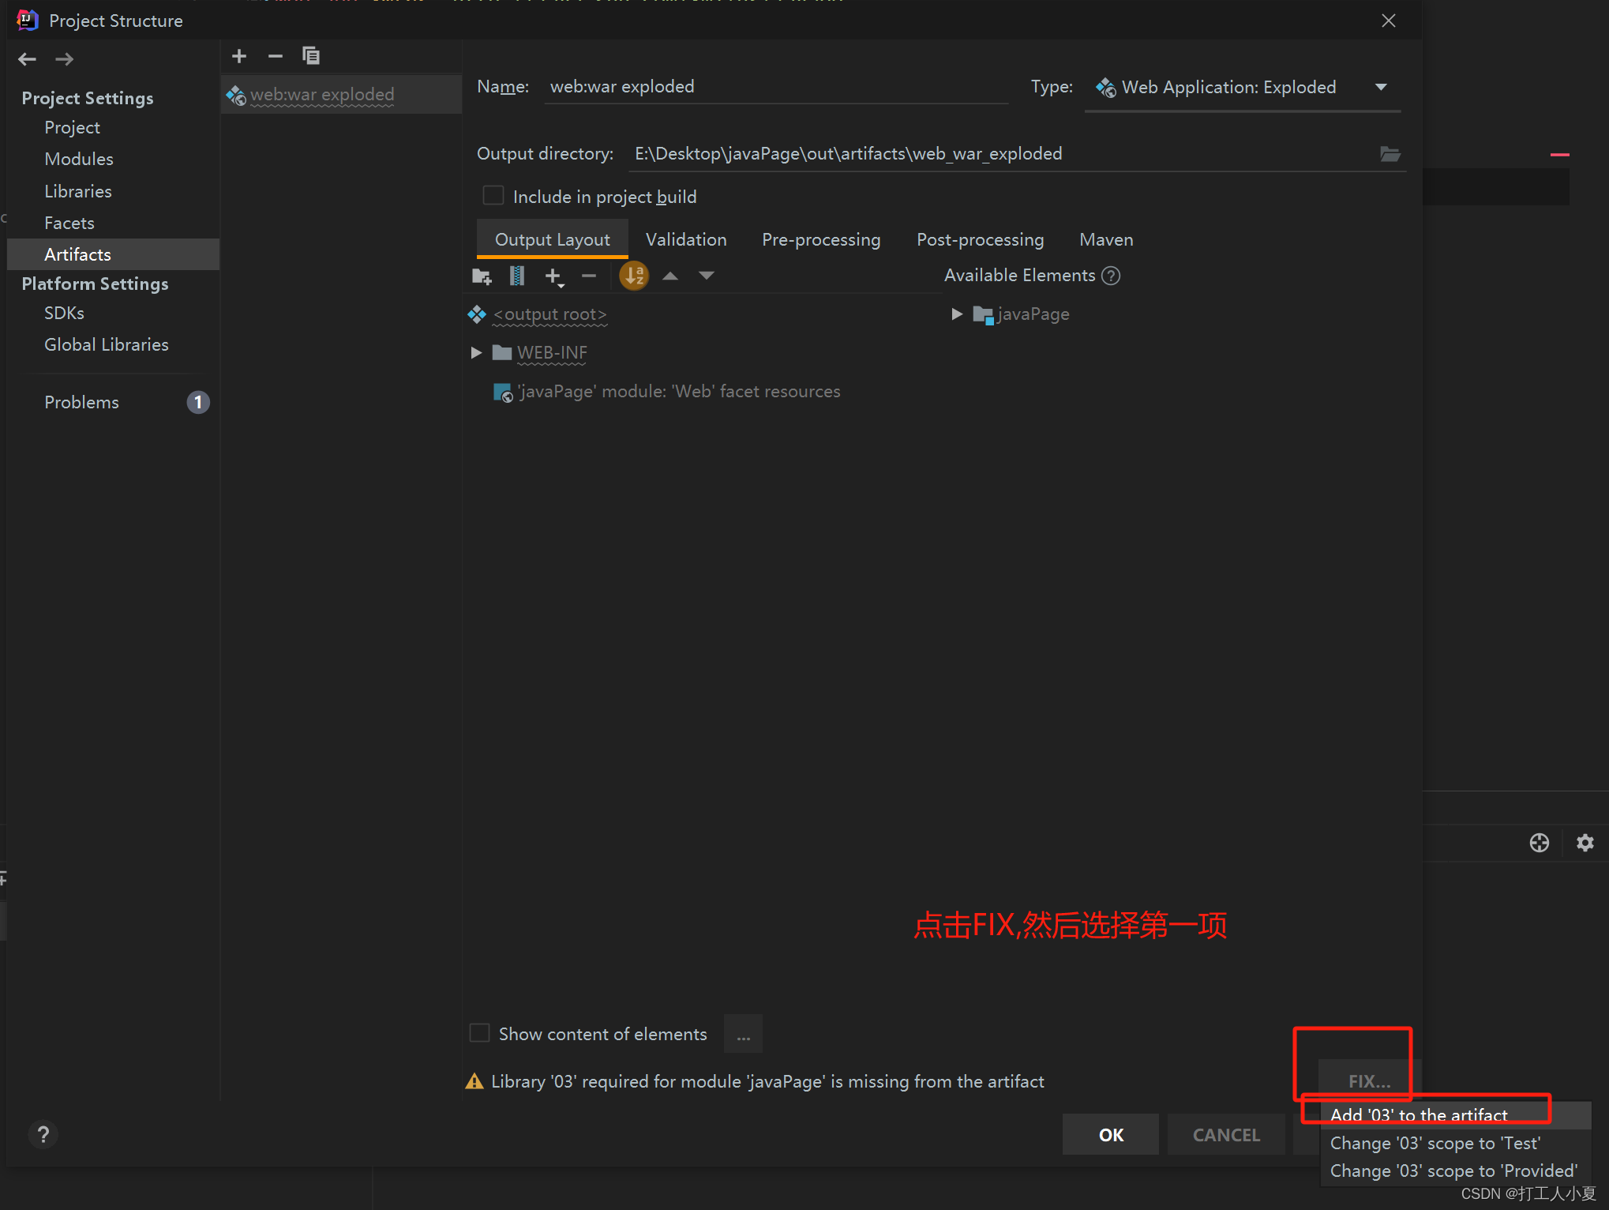Click the copy artifact icon
Screen dimensions: 1609x1210
point(311,56)
